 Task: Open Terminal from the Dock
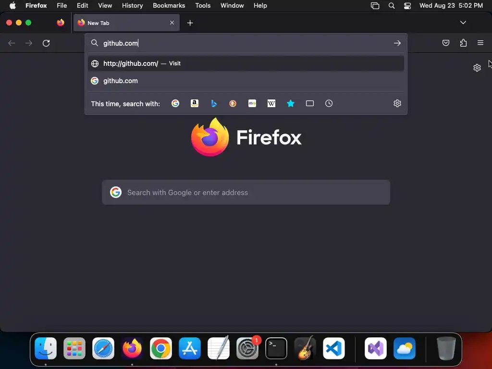click(x=276, y=348)
